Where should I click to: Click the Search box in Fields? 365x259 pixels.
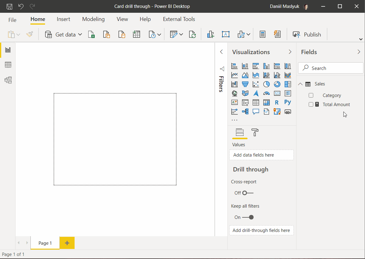[x=331, y=68]
